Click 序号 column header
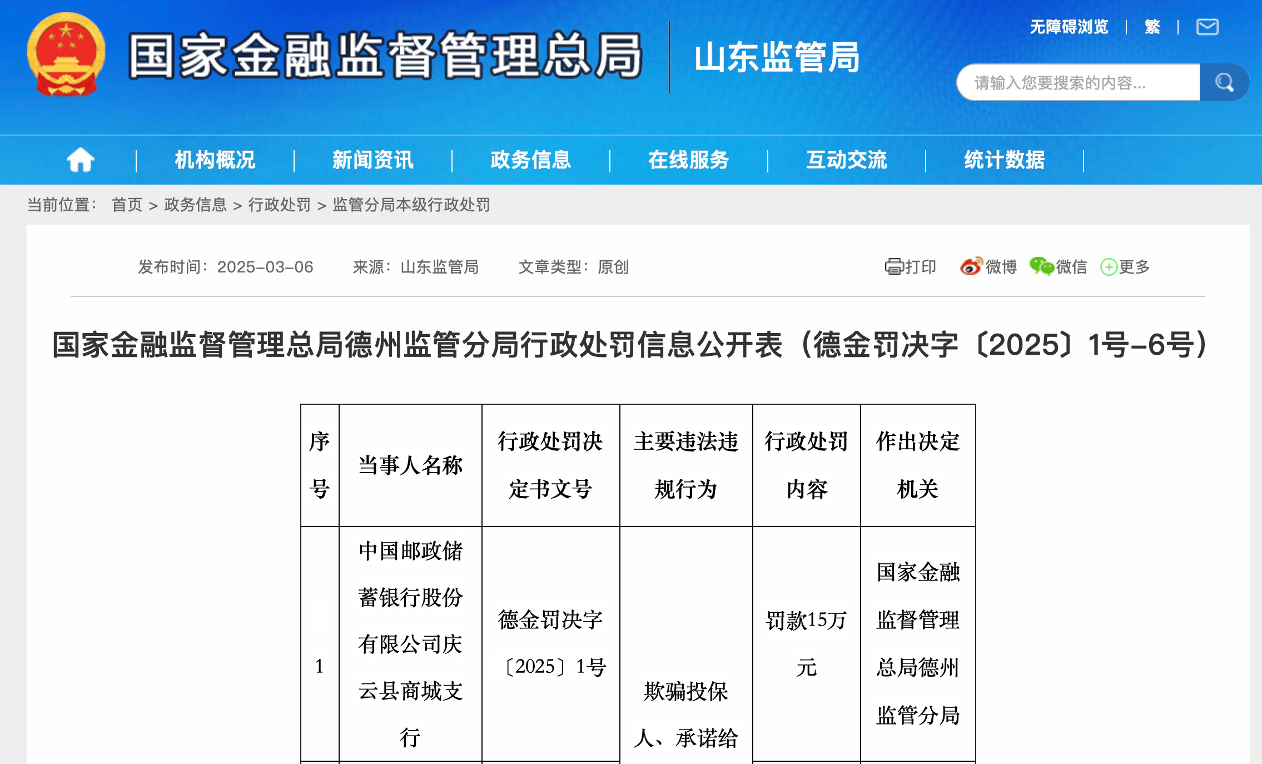Image resolution: width=1262 pixels, height=764 pixels. click(320, 465)
